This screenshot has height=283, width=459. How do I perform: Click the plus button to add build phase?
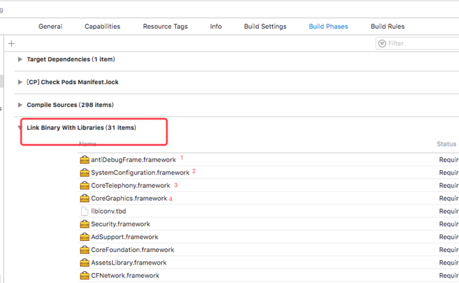[11, 43]
